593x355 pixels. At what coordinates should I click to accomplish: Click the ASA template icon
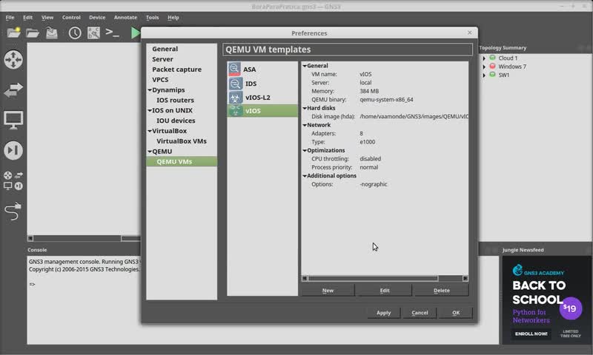(x=234, y=69)
